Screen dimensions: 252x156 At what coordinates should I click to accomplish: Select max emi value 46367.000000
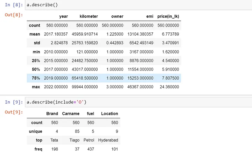pyautogui.click(x=140, y=87)
